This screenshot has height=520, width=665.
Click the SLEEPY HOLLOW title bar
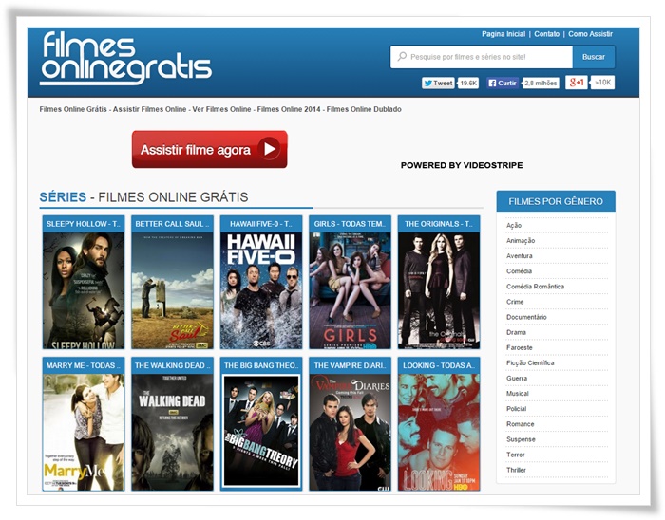(x=84, y=224)
